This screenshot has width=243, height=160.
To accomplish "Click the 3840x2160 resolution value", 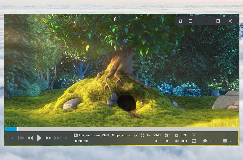I will coord(153,135).
